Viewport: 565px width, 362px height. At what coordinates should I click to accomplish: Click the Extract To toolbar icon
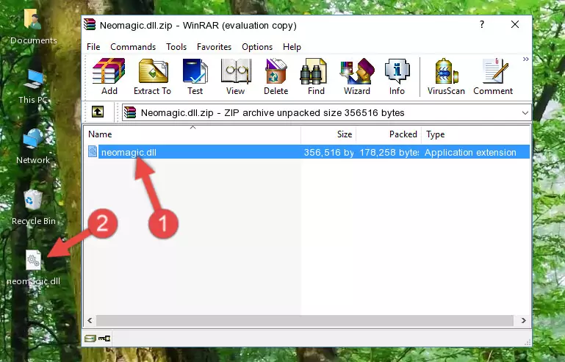point(152,76)
